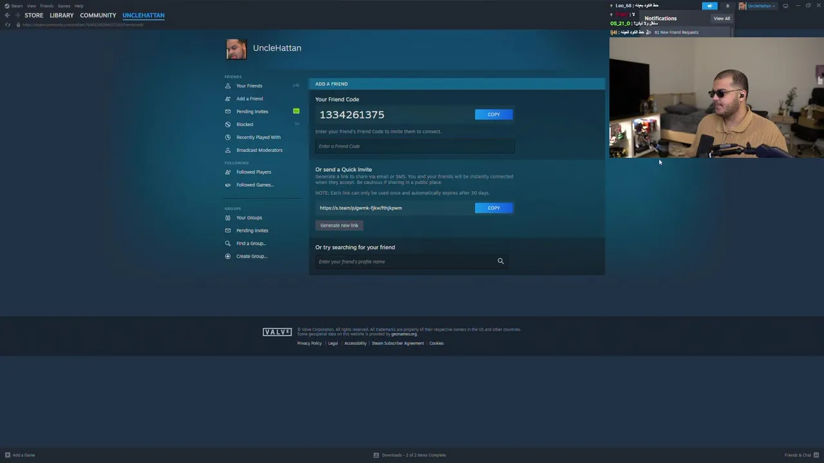This screenshot has width=824, height=463.
Task: Click the Big Picture mode monitor icon
Action: pyautogui.click(x=785, y=6)
